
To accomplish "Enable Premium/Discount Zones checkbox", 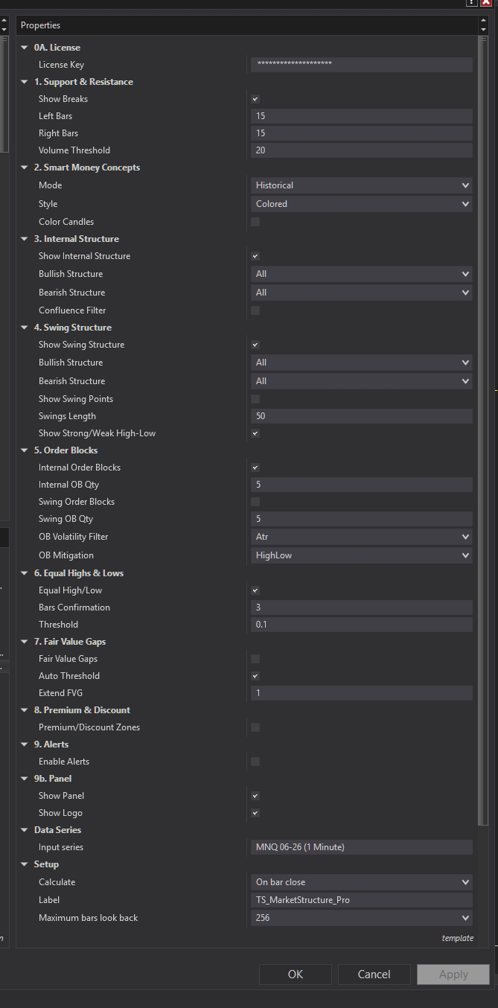I will pos(255,727).
